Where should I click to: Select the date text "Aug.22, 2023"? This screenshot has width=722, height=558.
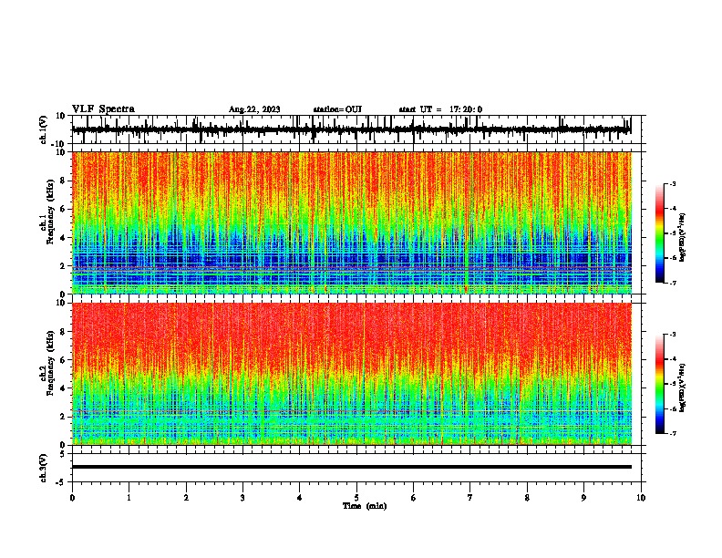254,109
